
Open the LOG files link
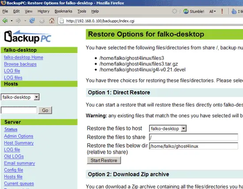point(13,78)
